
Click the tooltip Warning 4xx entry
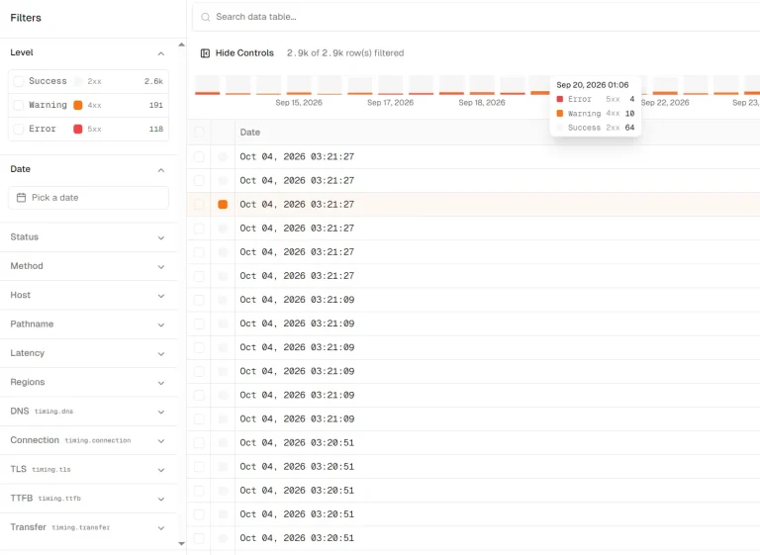click(595, 114)
